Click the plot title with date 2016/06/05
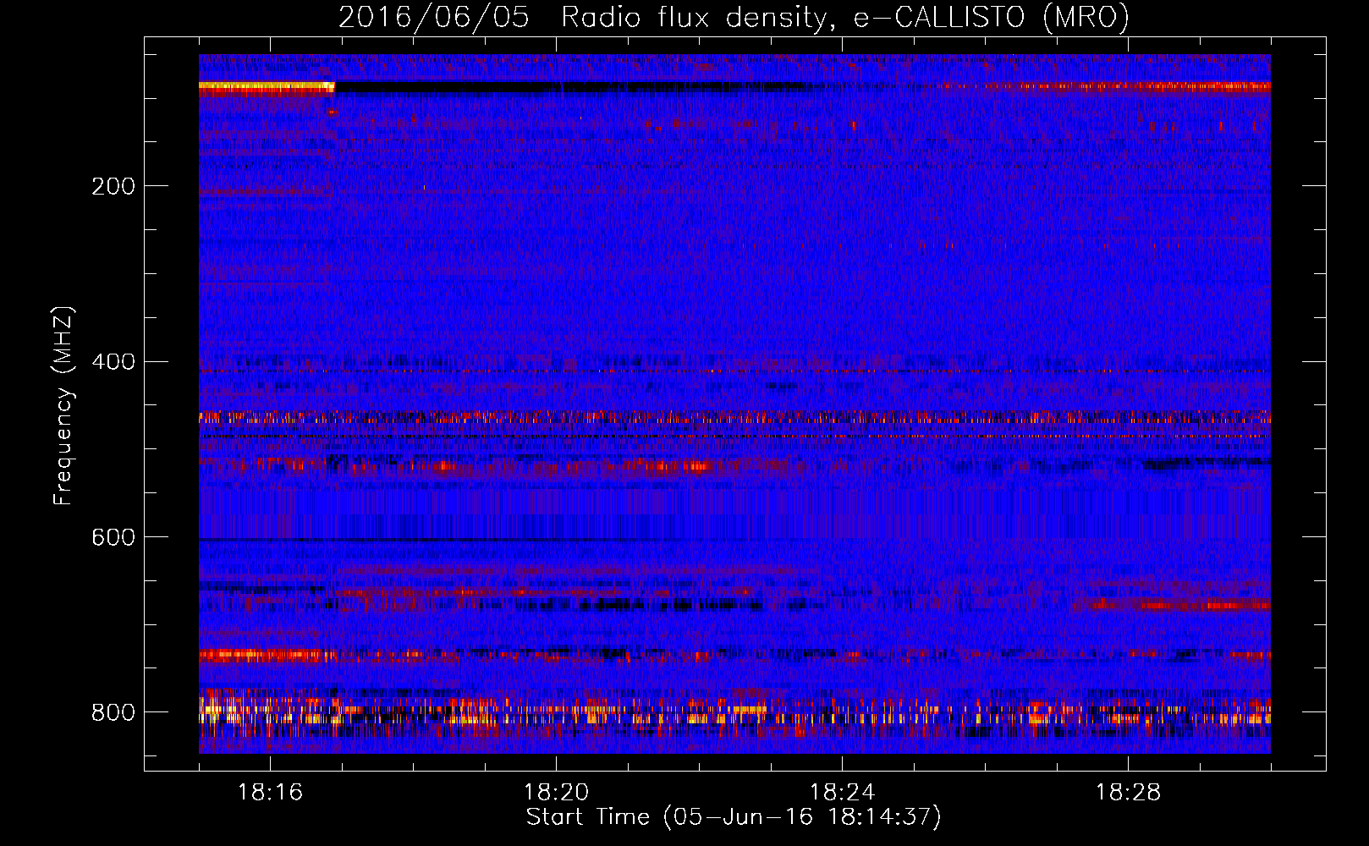 coord(734,17)
